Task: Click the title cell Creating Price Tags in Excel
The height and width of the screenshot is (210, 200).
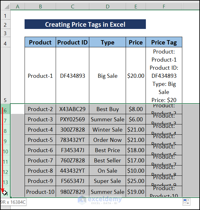Action: (x=85, y=24)
